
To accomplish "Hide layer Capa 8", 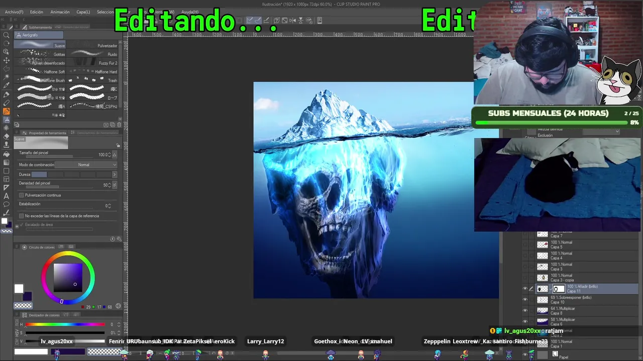I will pos(525,311).
